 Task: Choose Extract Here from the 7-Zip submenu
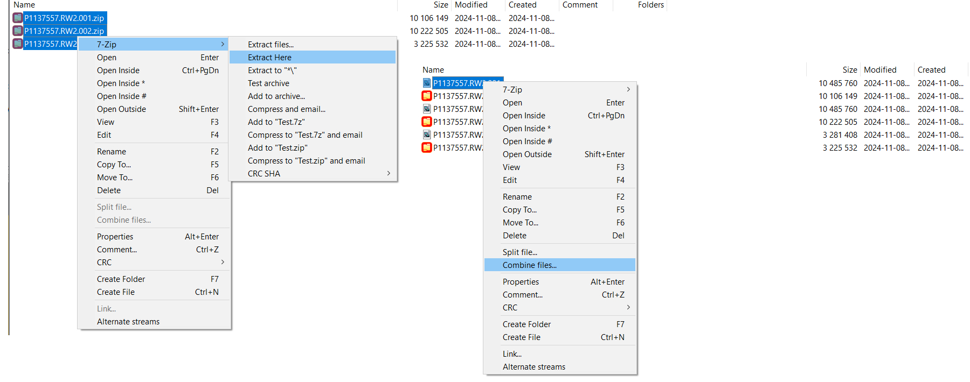coord(313,57)
